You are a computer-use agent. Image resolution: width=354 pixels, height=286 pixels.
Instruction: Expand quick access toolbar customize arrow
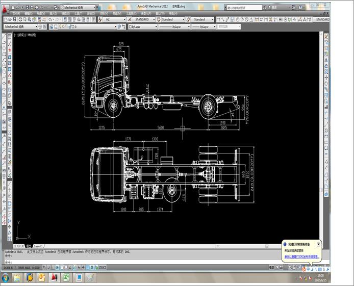(x=97, y=8)
